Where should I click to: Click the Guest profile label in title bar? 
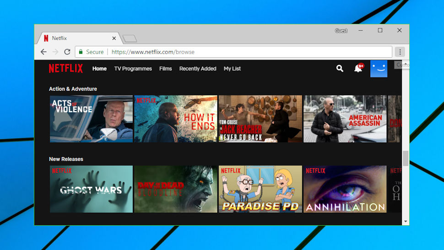pyautogui.click(x=341, y=31)
